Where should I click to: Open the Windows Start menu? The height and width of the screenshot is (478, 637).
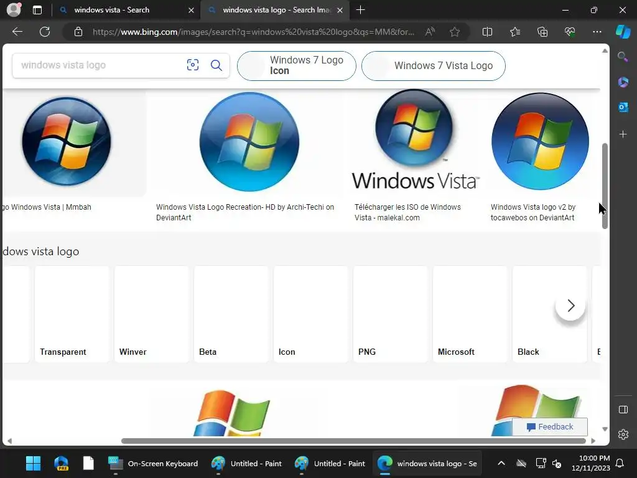(34, 463)
